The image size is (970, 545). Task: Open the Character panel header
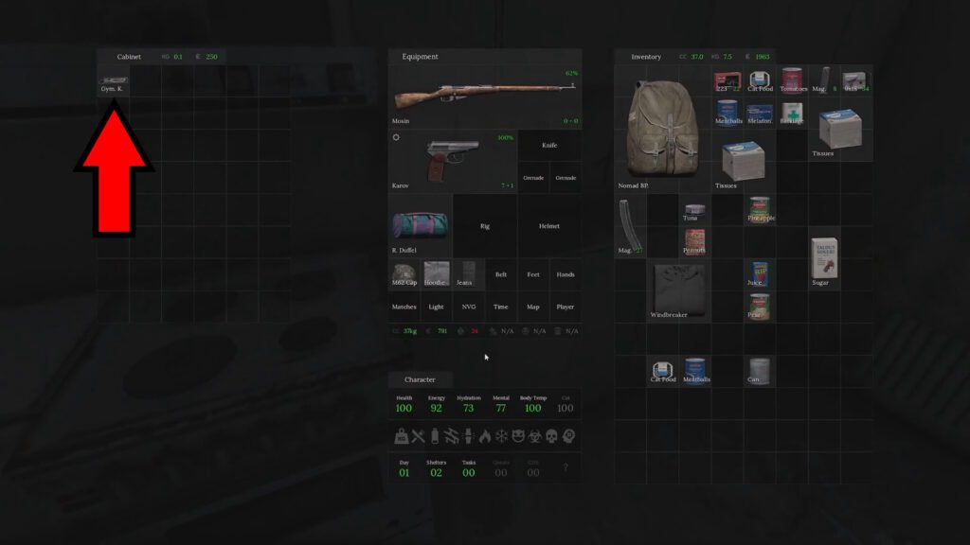pyautogui.click(x=420, y=379)
